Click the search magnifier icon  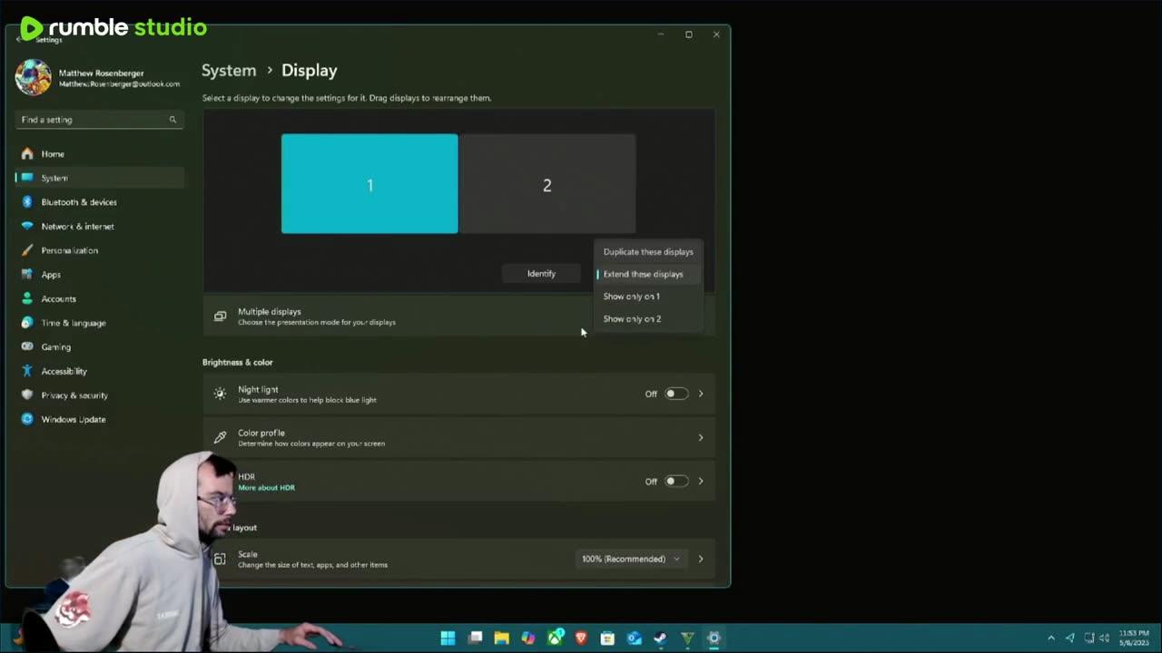coord(172,120)
